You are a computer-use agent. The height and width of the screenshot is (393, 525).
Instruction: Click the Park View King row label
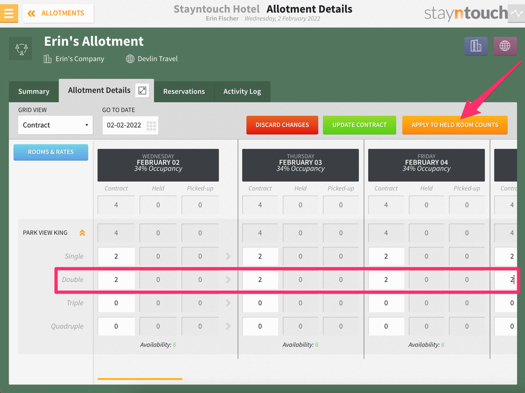click(x=45, y=233)
